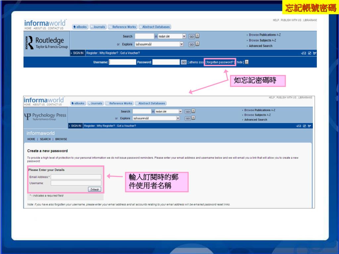339x254 pixels.
Task: Click GO button beside lower Explore dropdown
Action: tap(188, 118)
